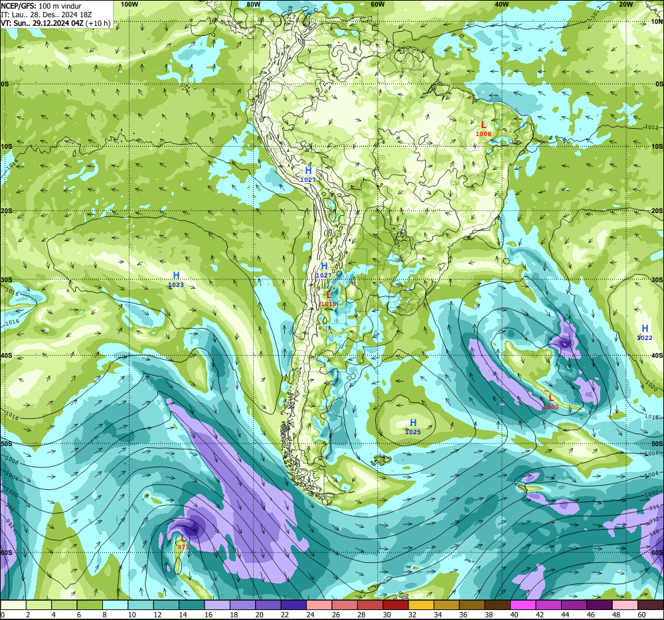This screenshot has height=620, width=664.
Task: Select the light green 2 to 4 swatch
Action: click(x=39, y=605)
